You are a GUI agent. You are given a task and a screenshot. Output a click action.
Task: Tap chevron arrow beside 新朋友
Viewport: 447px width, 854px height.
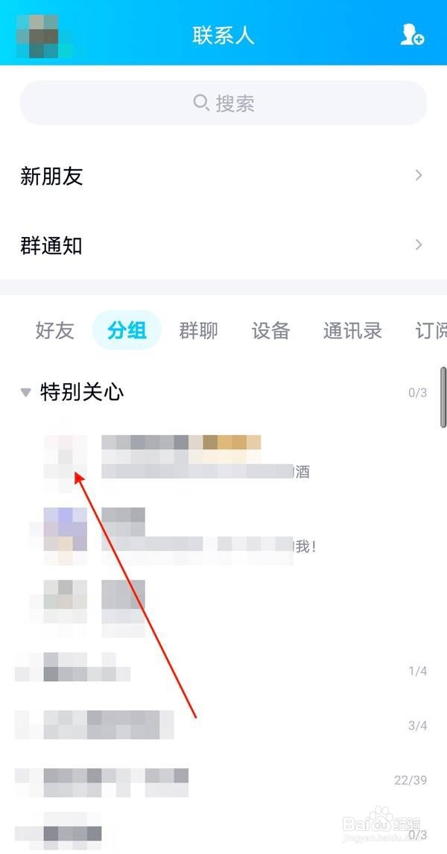tap(418, 175)
